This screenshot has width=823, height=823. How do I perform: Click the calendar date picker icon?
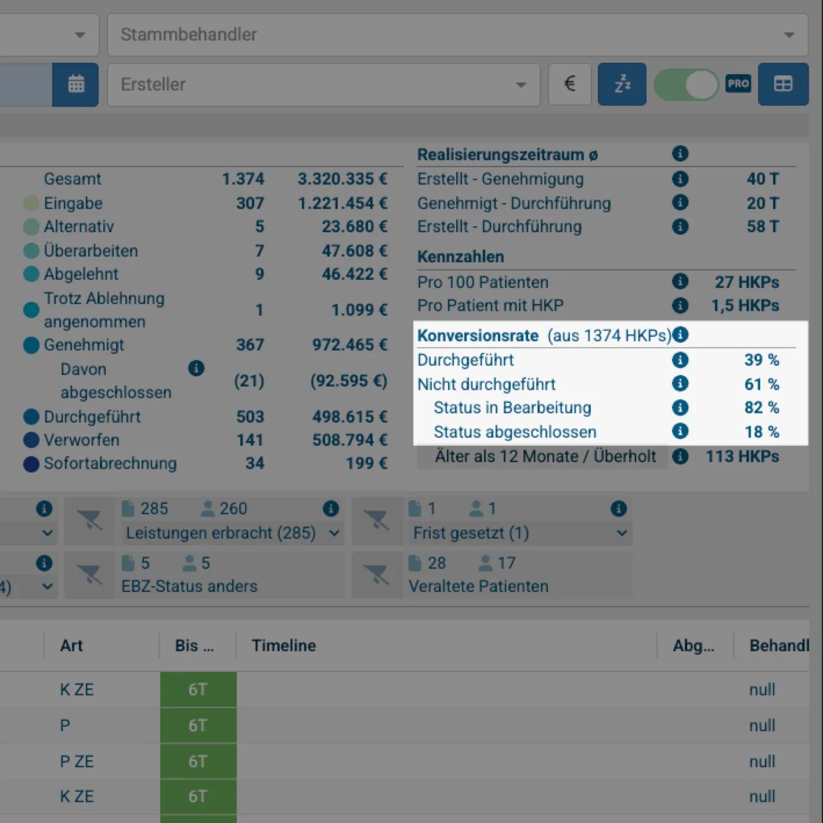pyautogui.click(x=75, y=84)
